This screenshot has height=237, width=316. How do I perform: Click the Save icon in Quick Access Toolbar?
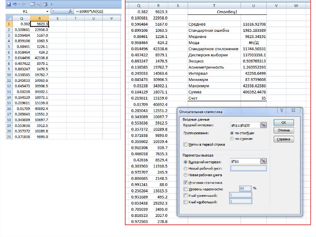coord(8,4)
